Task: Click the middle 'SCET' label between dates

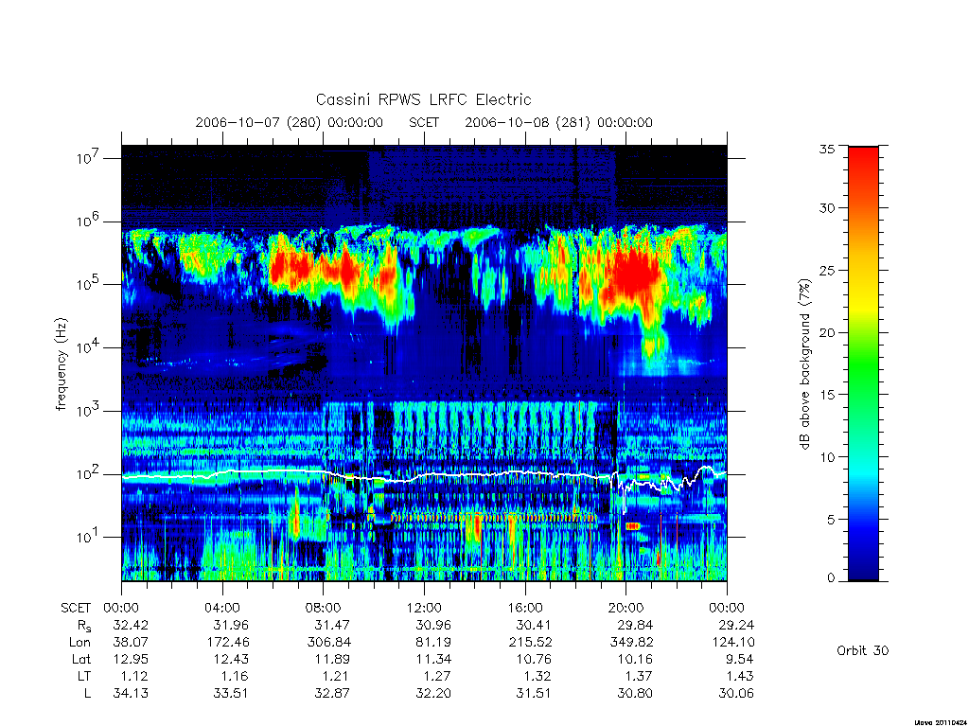Action: tap(424, 122)
